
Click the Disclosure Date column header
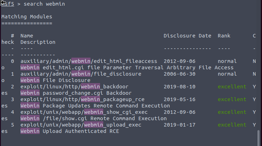click(x=187, y=36)
